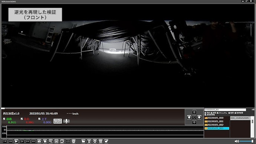Pan the 360 view upward

(194, 112)
